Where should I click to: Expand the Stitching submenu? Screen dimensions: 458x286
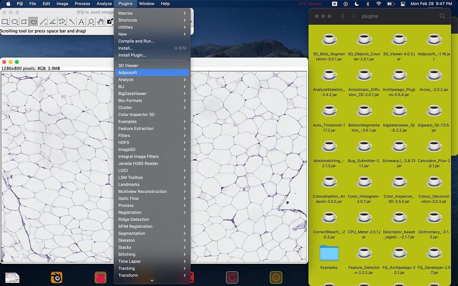pyautogui.click(x=152, y=254)
